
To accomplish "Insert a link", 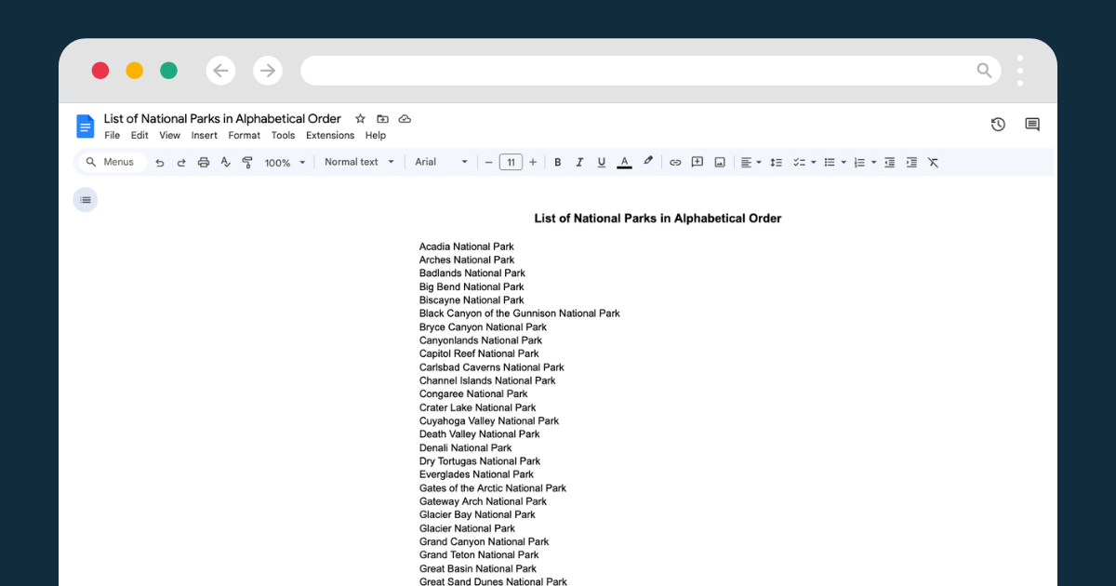I will click(675, 163).
